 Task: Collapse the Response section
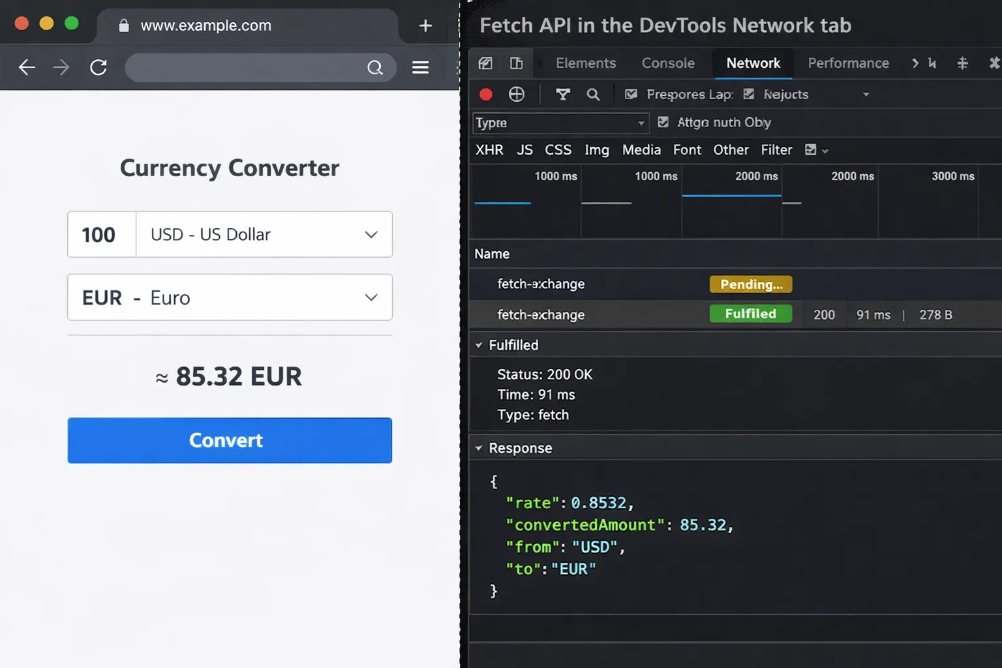(479, 448)
